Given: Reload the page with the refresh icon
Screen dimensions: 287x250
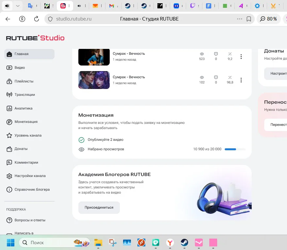Looking at the screenshot, I should (x=37, y=19).
